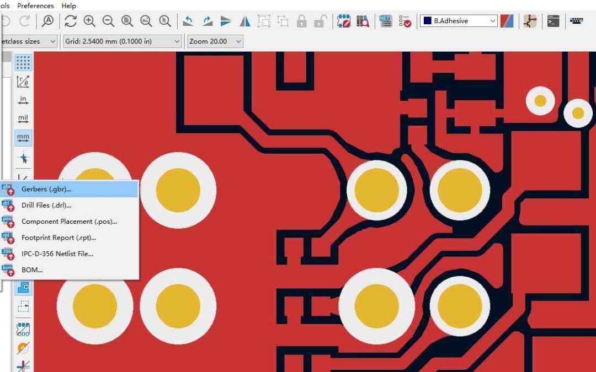
Task: Open the B.Adhesive layer dropdown
Action: pos(459,21)
